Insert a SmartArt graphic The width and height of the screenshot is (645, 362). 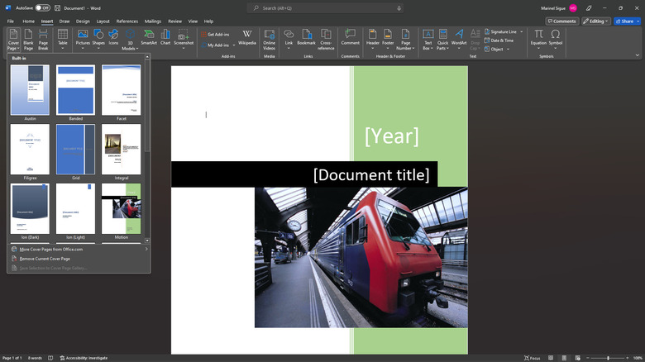click(x=149, y=37)
